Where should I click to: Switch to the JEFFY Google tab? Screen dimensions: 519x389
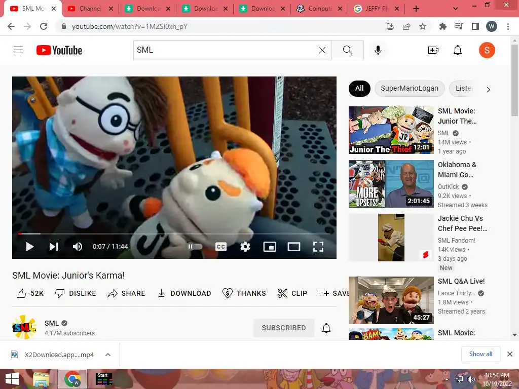tap(377, 9)
